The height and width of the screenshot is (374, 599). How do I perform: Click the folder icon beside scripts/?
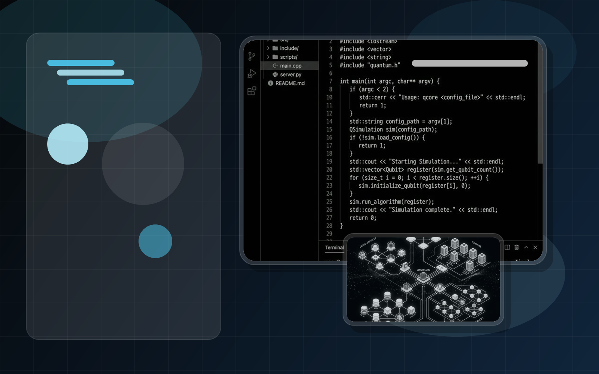click(275, 57)
